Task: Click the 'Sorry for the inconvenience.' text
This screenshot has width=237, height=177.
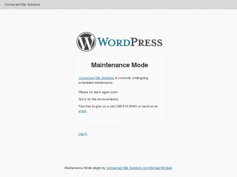Action: click(x=99, y=99)
